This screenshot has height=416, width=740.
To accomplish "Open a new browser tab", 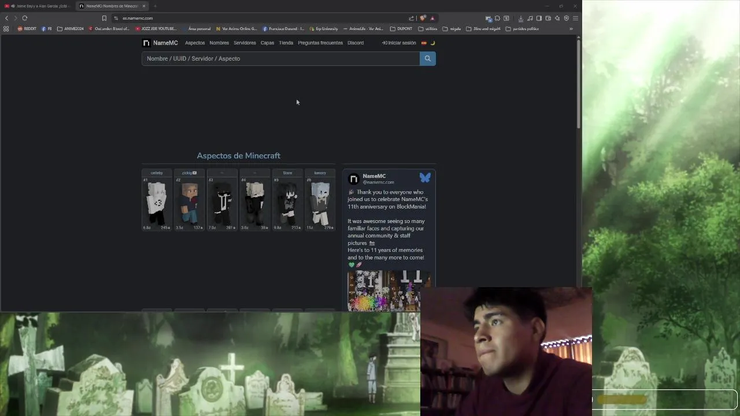I will tap(155, 6).
